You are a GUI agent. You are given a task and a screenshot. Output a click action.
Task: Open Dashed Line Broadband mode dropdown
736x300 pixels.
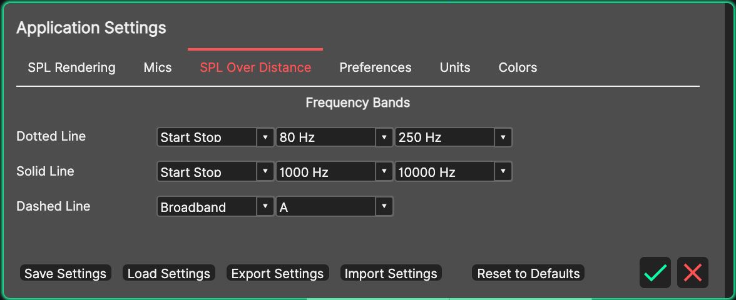tap(215, 207)
